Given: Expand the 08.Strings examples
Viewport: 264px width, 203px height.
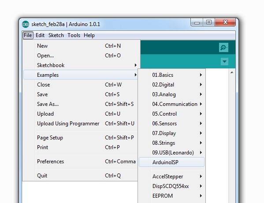Looking at the screenshot, I should [x=171, y=143].
